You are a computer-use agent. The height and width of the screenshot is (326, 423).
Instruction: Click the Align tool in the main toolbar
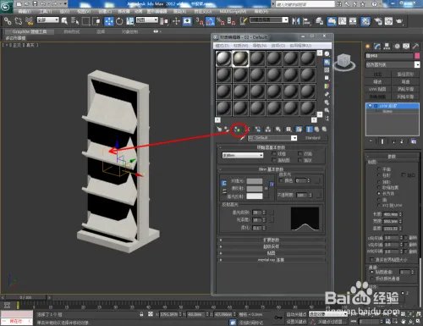point(307,21)
